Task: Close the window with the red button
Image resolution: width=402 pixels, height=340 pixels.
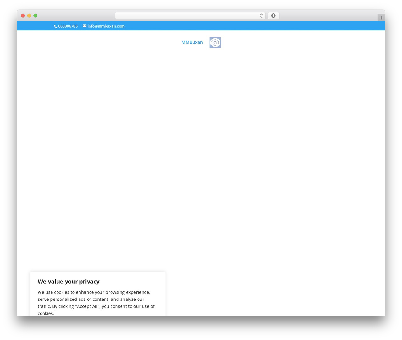Action: [23, 16]
